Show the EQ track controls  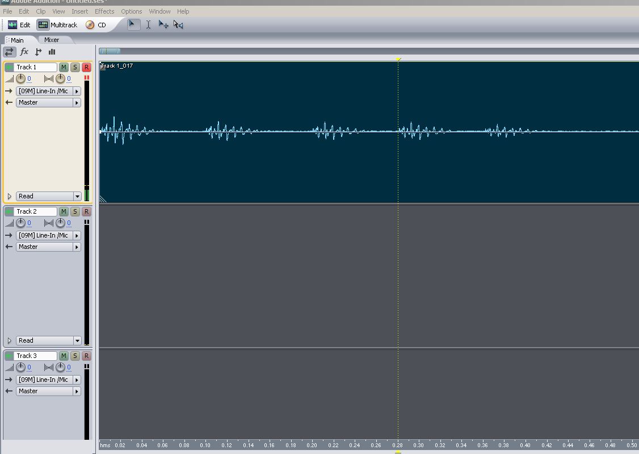click(52, 52)
